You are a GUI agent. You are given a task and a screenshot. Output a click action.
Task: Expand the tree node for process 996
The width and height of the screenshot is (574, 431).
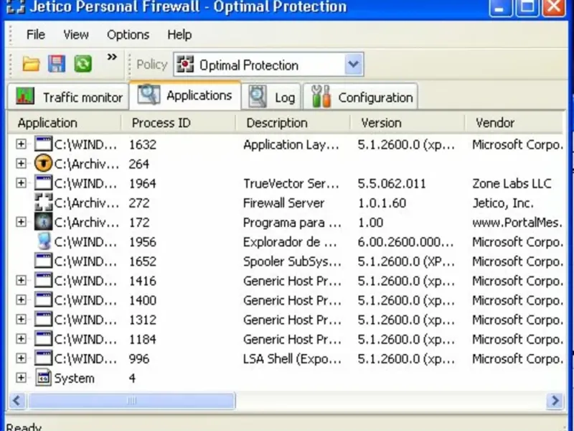tap(21, 358)
